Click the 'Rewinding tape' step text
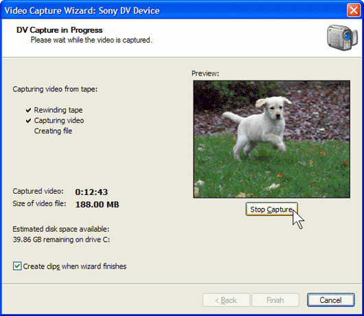Image resolution: width=364 pixels, height=316 pixels. [x=58, y=110]
